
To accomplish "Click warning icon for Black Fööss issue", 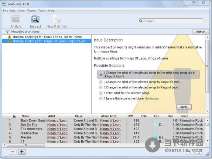I will tap(10, 37).
